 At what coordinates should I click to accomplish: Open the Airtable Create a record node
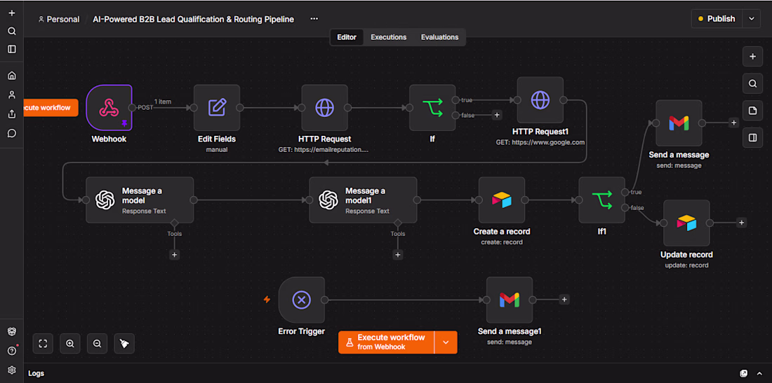502,200
